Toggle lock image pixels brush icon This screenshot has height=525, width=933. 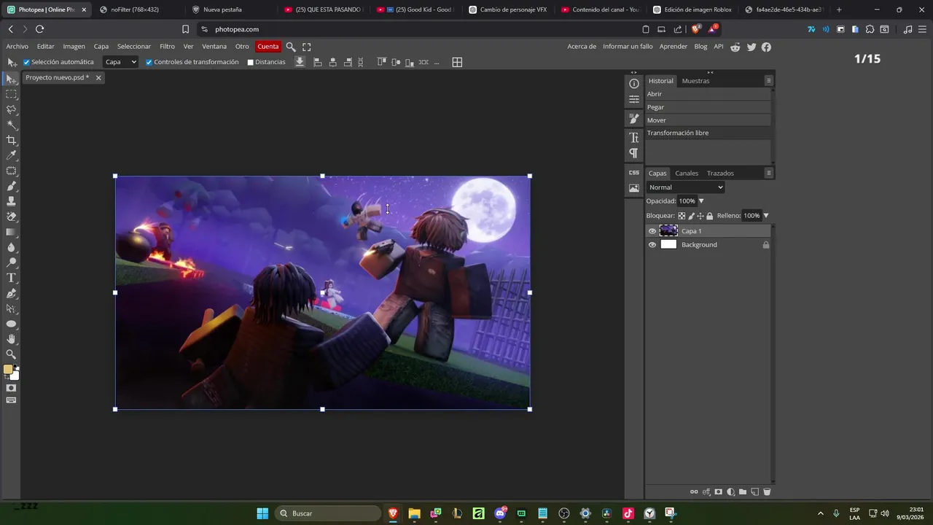[691, 216]
